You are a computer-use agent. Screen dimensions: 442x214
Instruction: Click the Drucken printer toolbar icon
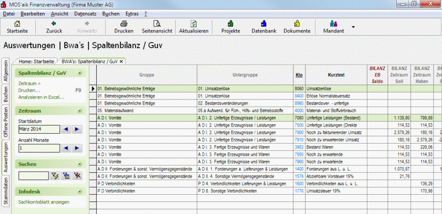124,24
